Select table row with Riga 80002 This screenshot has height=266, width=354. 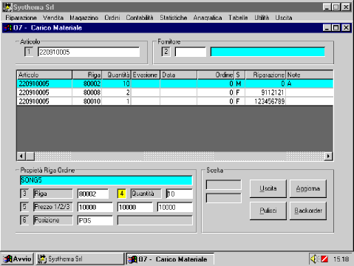click(175, 83)
